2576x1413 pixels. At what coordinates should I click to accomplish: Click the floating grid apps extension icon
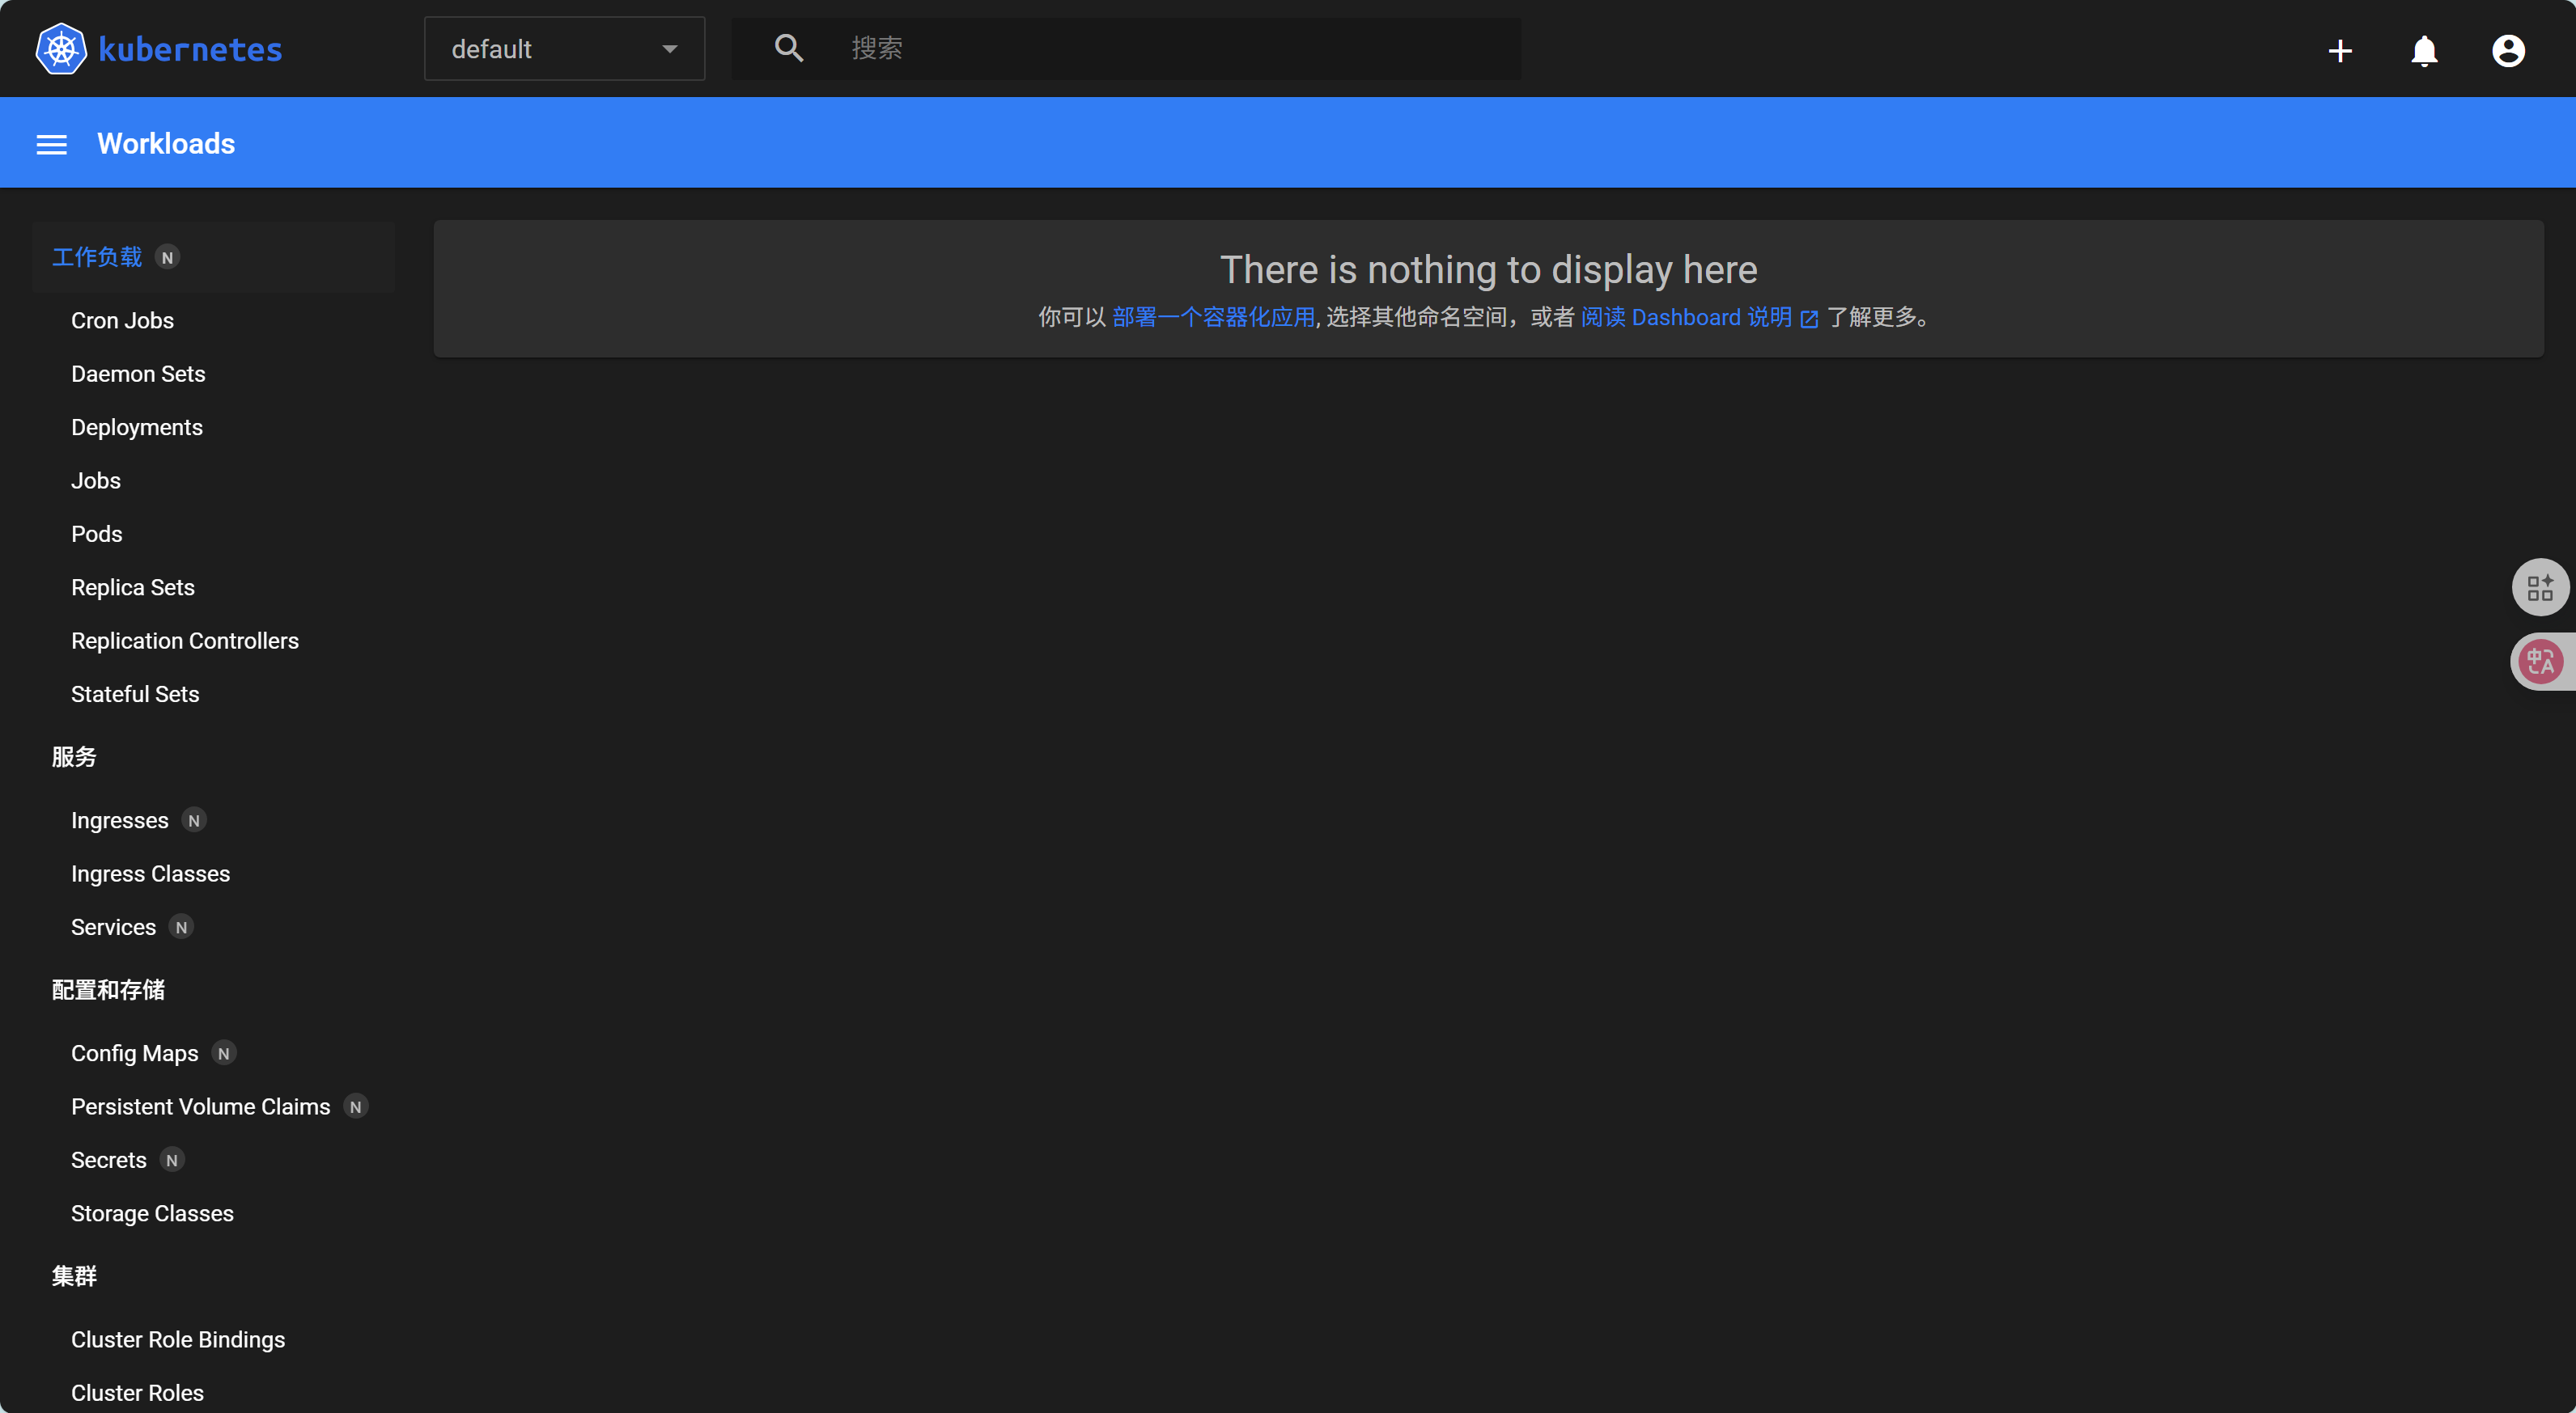2541,587
